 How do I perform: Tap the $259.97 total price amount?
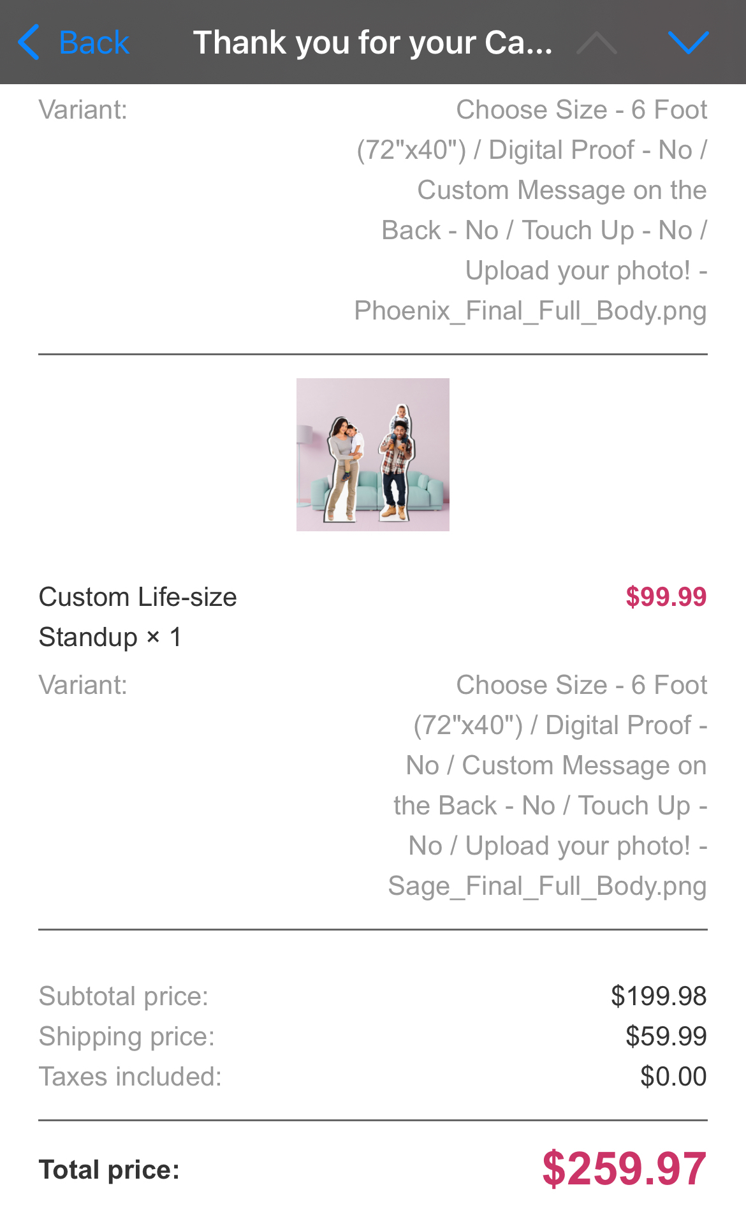(x=624, y=1168)
